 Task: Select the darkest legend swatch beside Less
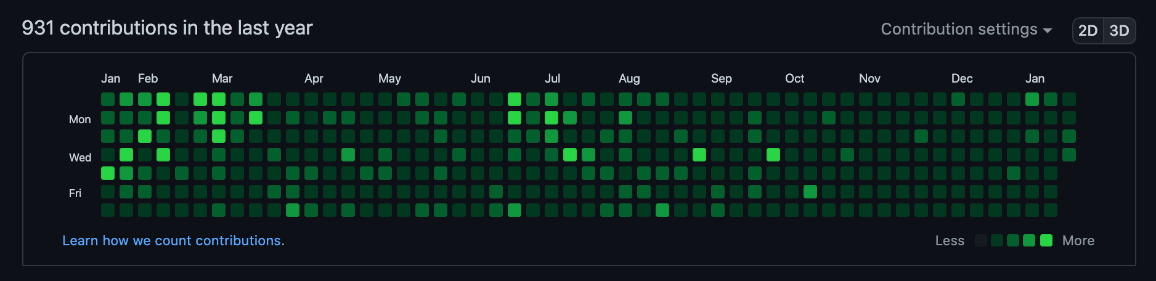coord(981,240)
